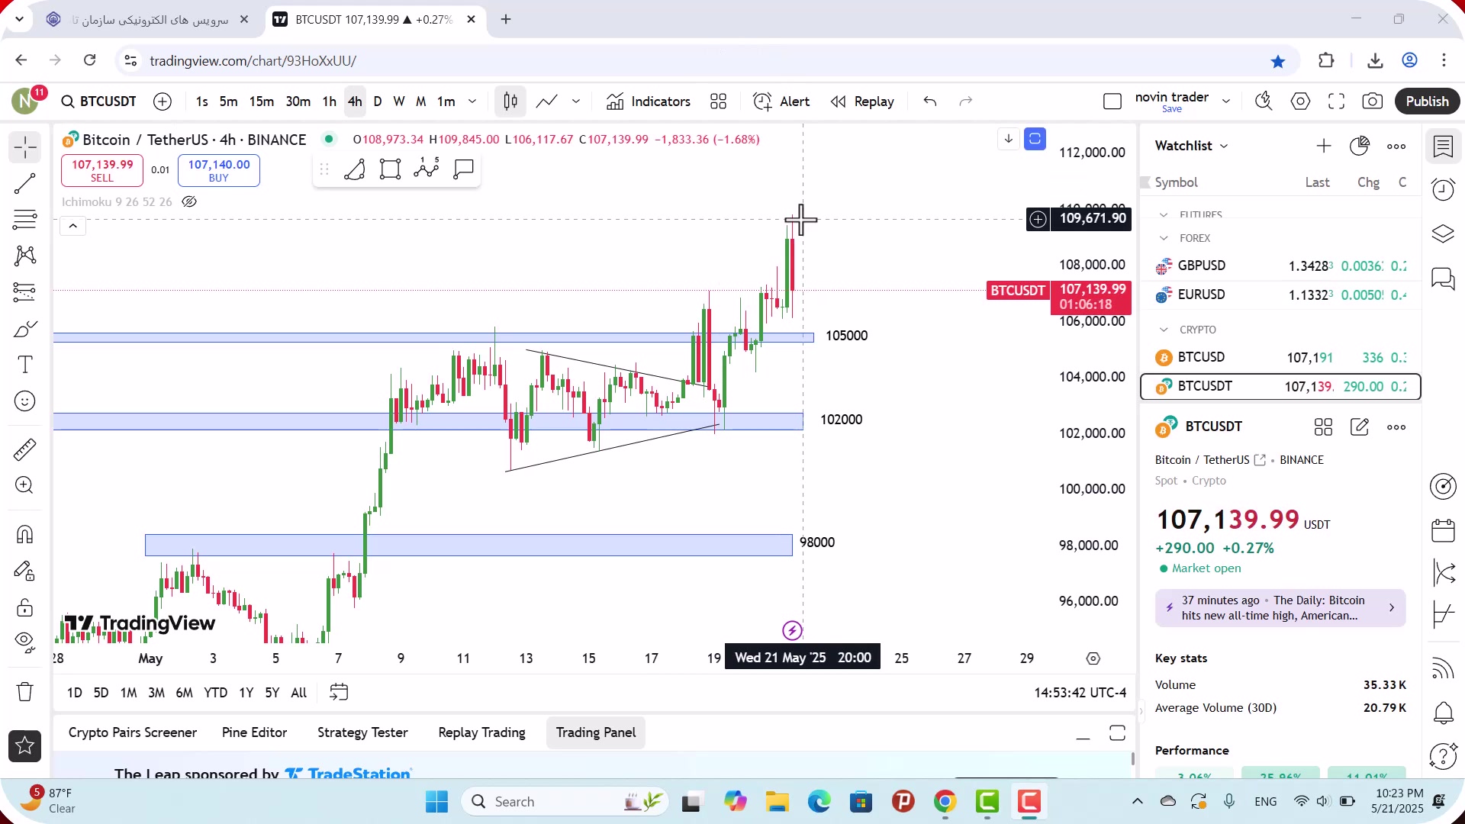This screenshot has width=1465, height=824.
Task: Select BTCUSD row in the watchlist
Action: coord(1280,357)
